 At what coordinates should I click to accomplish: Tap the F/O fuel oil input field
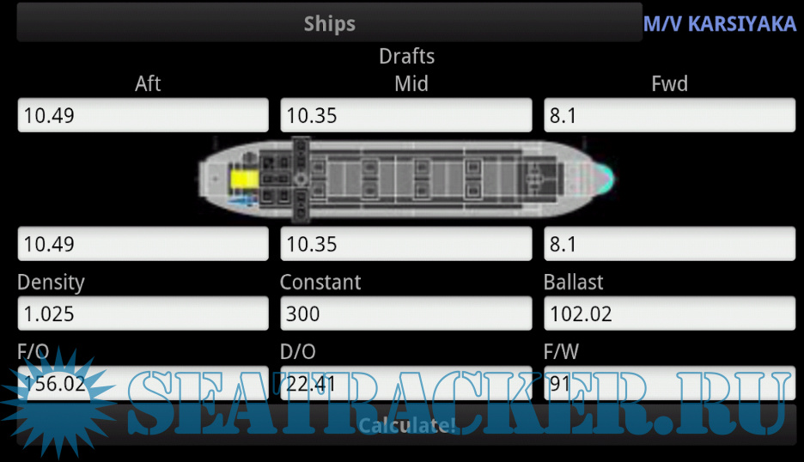(x=143, y=383)
